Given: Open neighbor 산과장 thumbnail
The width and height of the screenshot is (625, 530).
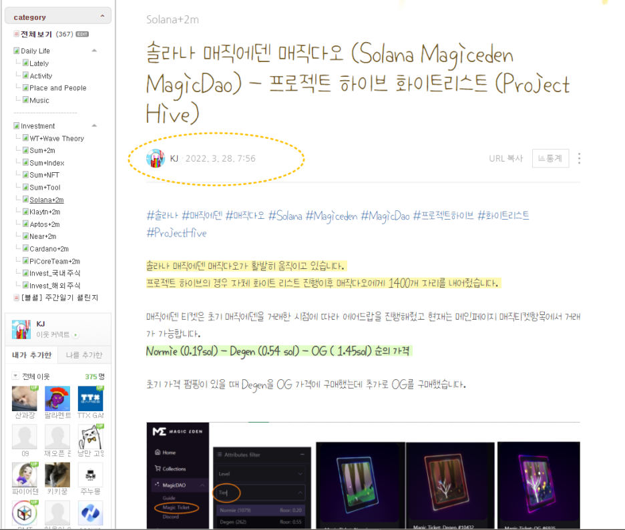Looking at the screenshot, I should tap(24, 399).
